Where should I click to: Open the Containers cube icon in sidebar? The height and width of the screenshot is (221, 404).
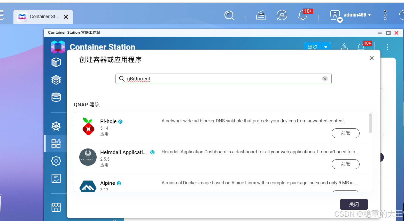56,62
